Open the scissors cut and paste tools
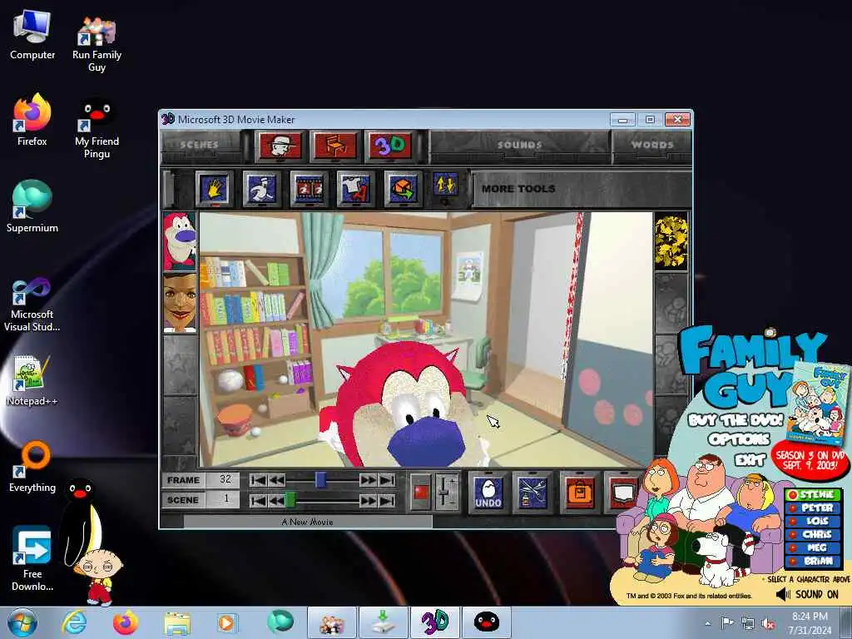 532,493
